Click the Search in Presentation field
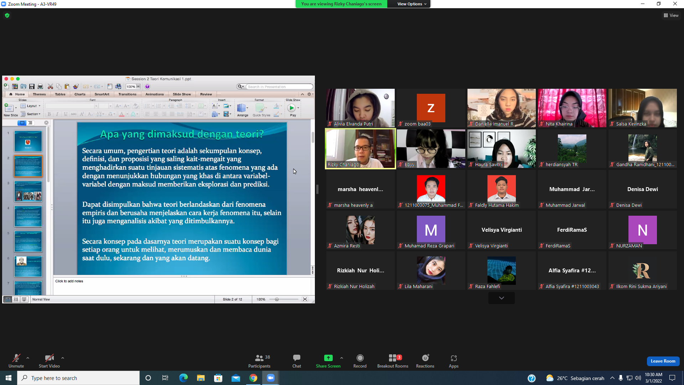 (x=279, y=87)
